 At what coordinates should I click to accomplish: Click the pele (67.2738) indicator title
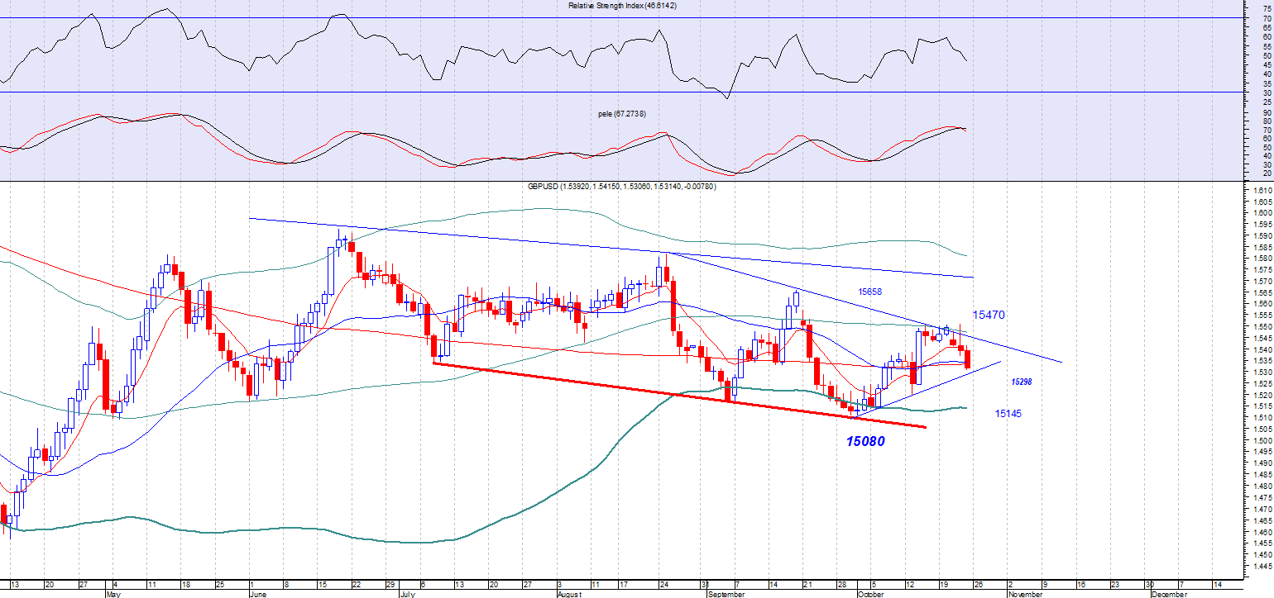(x=622, y=112)
